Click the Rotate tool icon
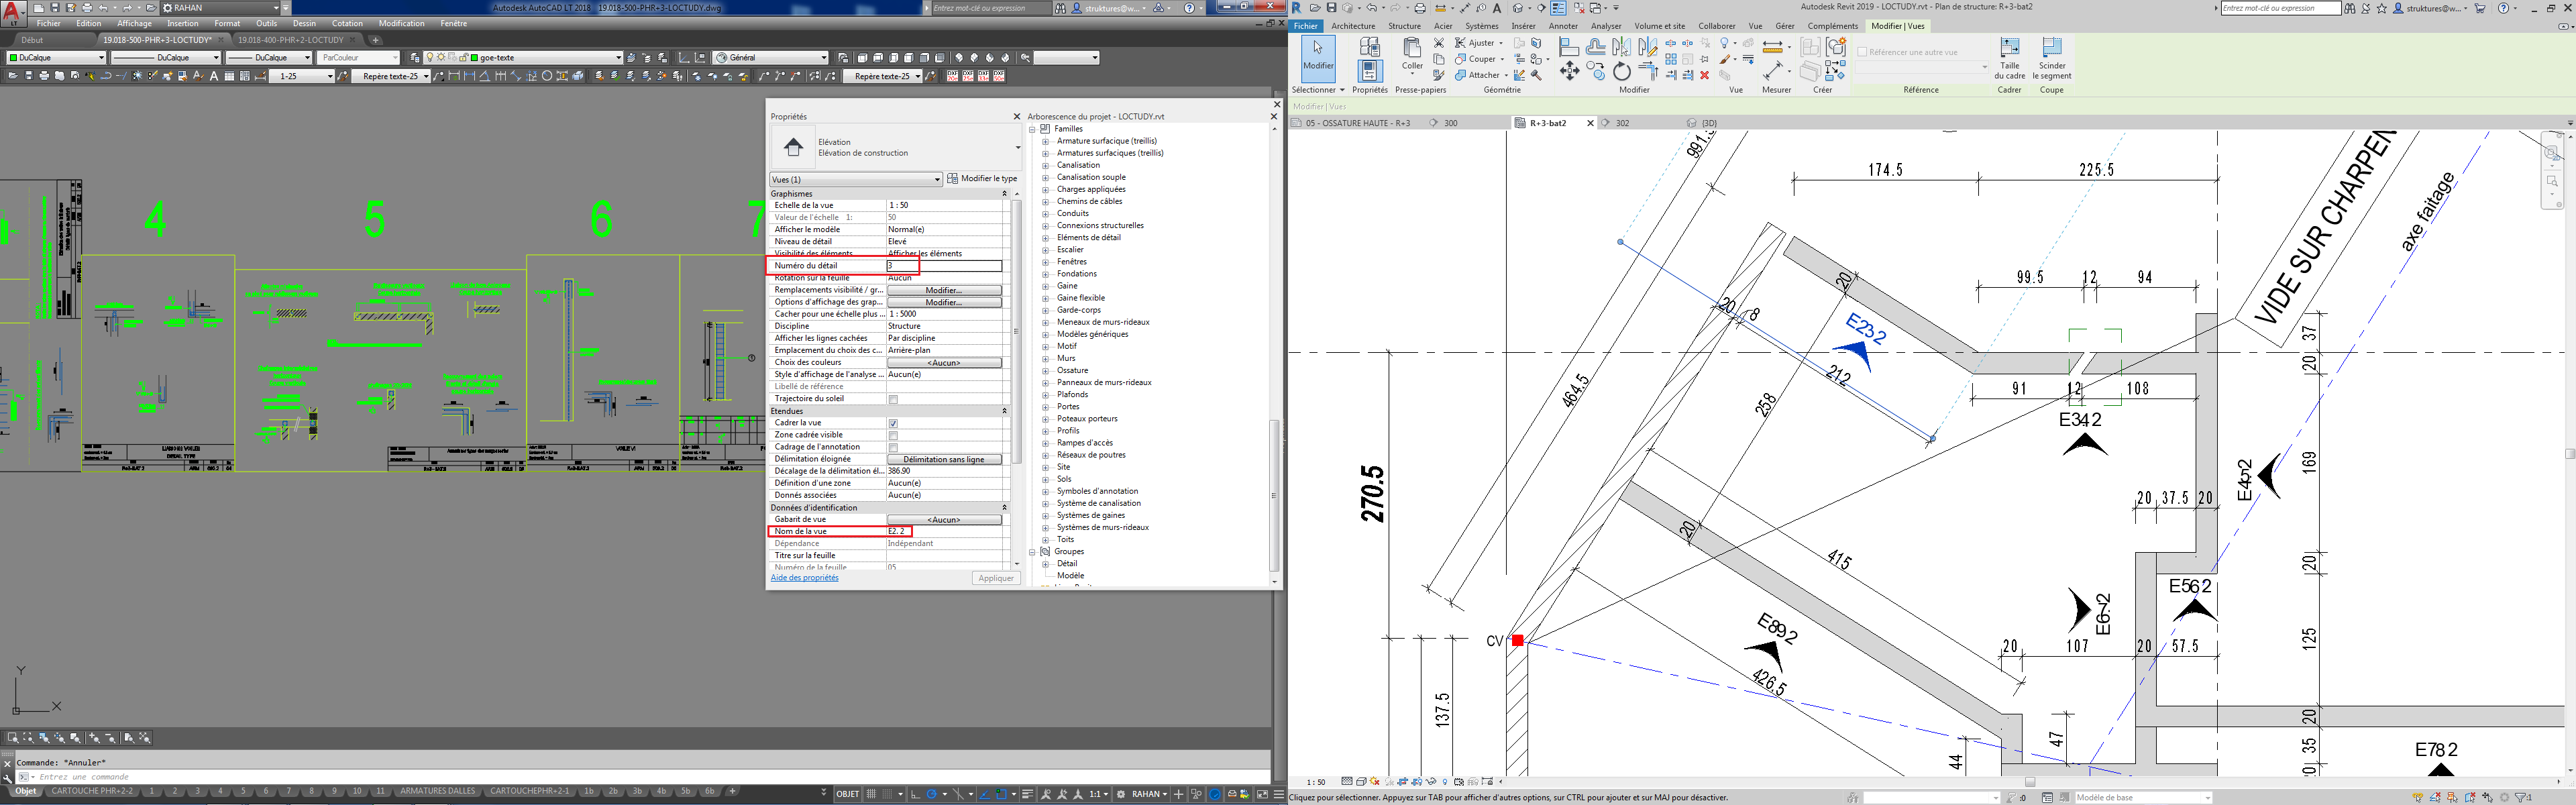The height and width of the screenshot is (805, 2576). coord(1621,71)
